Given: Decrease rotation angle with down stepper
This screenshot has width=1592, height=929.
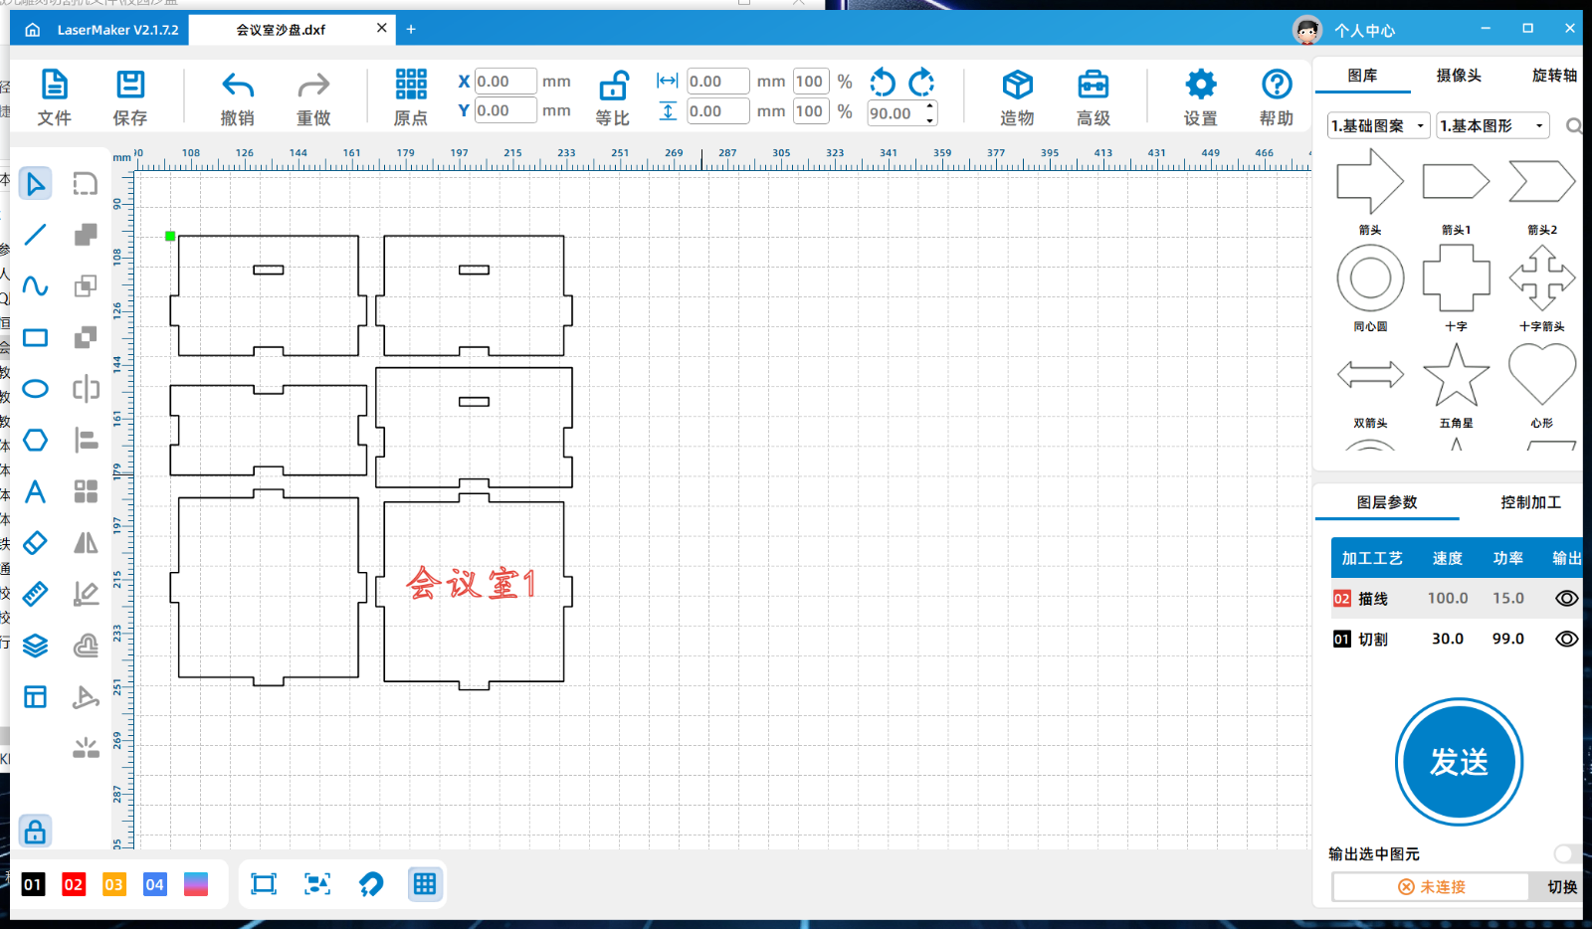Looking at the screenshot, I should (x=930, y=120).
